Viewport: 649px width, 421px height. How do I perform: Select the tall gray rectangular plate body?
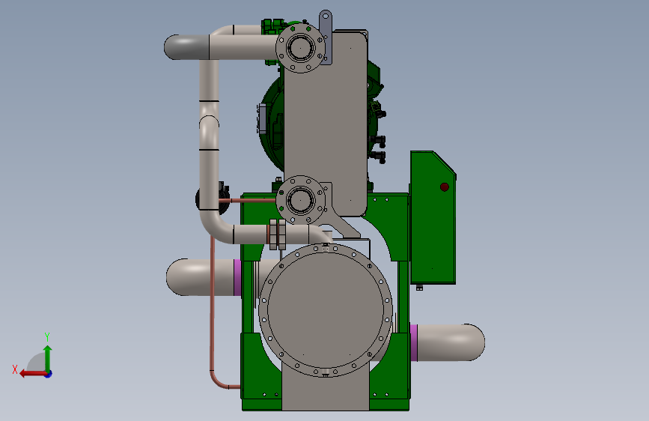pyautogui.click(x=326, y=124)
